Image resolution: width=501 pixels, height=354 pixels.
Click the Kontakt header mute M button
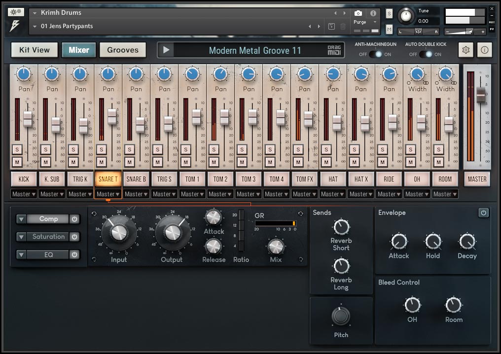coord(389,30)
